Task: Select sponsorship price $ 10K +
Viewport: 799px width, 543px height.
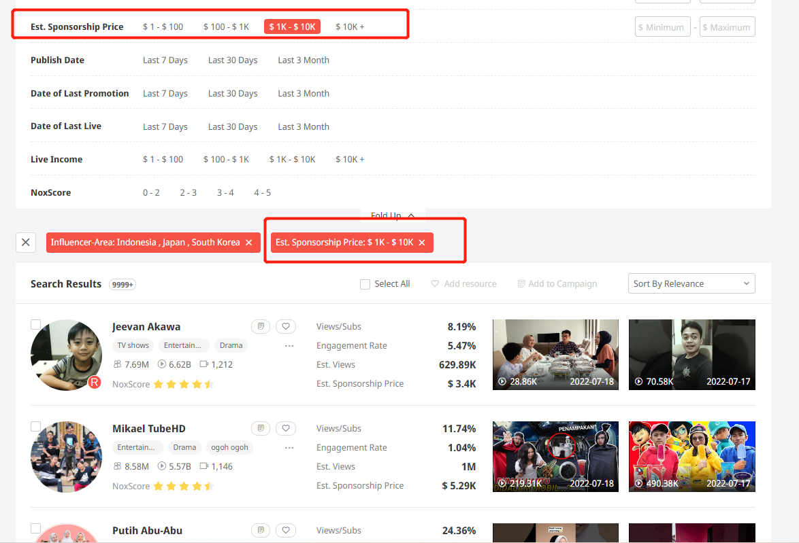Action: [350, 27]
